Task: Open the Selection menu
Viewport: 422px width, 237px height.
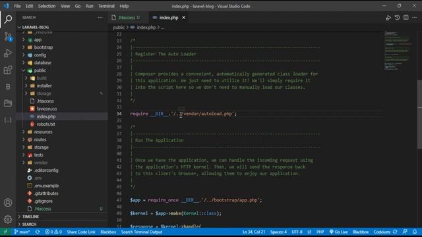Action: (47, 6)
